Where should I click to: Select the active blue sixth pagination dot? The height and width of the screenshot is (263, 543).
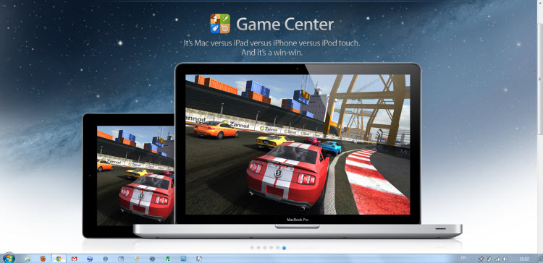click(x=284, y=248)
